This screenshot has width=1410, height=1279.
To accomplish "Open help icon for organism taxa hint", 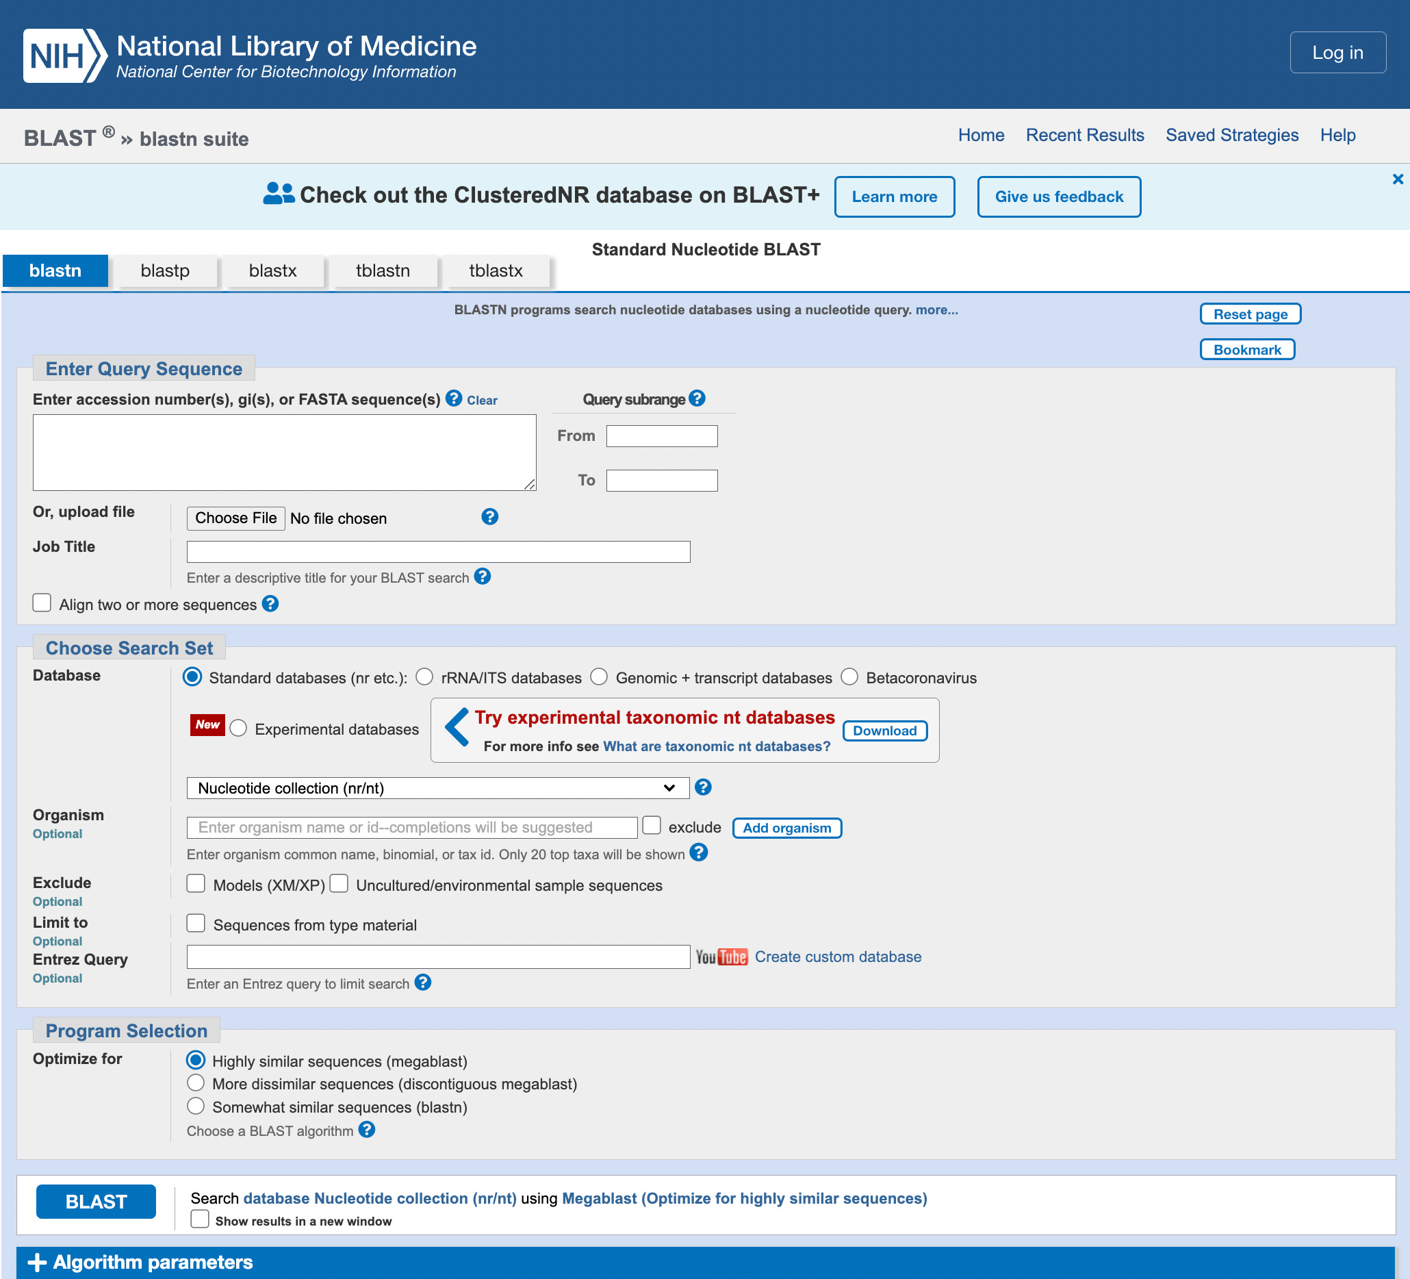I will [x=699, y=853].
